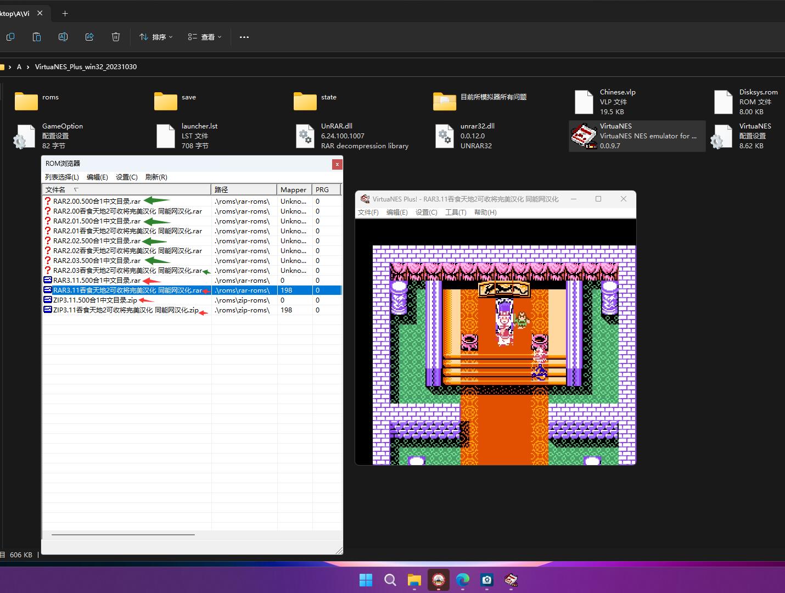Open VirtuaNES from the taskbar
785x593 pixels.
point(511,580)
